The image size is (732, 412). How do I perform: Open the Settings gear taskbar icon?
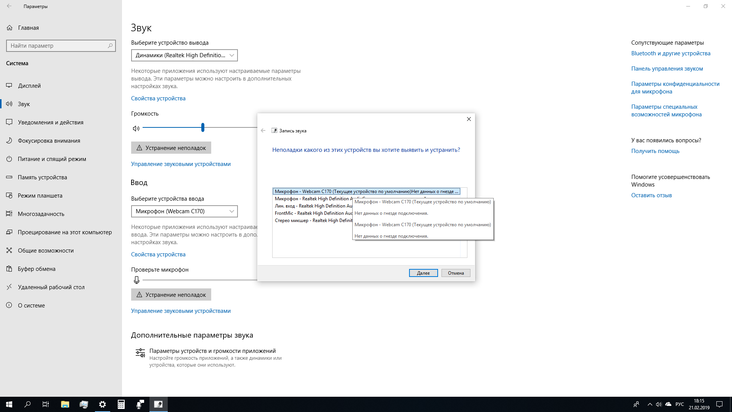pyautogui.click(x=103, y=404)
